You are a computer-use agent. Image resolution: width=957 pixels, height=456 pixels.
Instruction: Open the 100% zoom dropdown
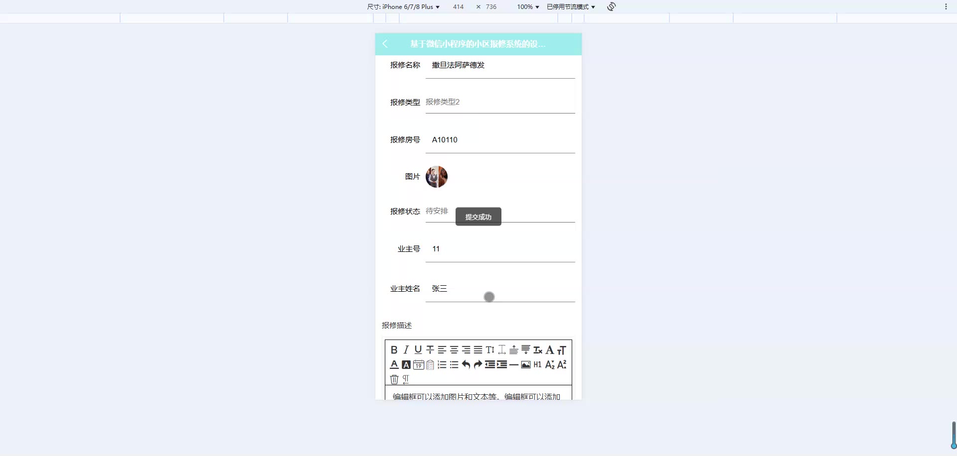point(528,7)
